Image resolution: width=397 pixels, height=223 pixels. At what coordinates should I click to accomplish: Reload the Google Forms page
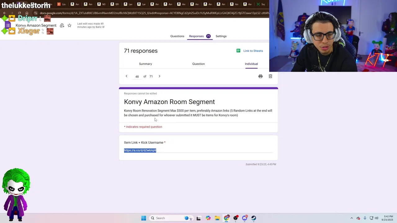pyautogui.click(x=19, y=13)
